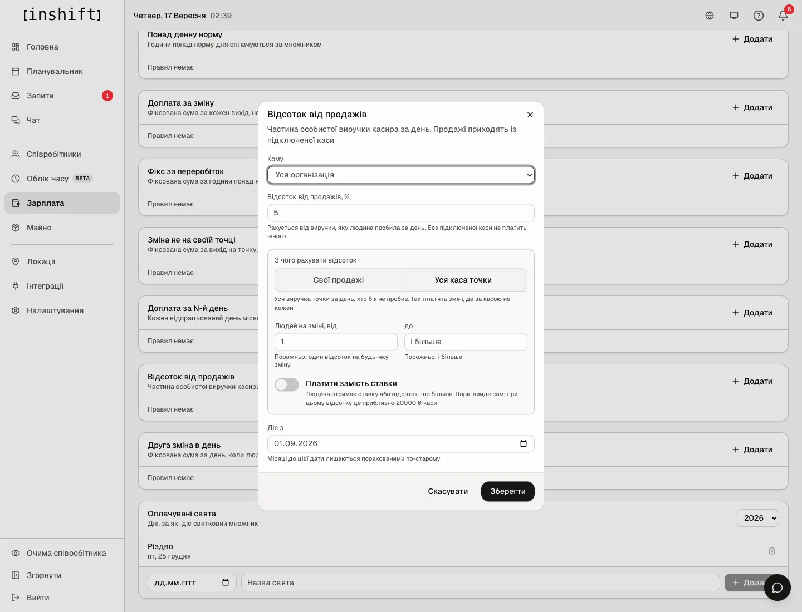Click the monitor display icon in header
The image size is (802, 612).
pyautogui.click(x=734, y=16)
